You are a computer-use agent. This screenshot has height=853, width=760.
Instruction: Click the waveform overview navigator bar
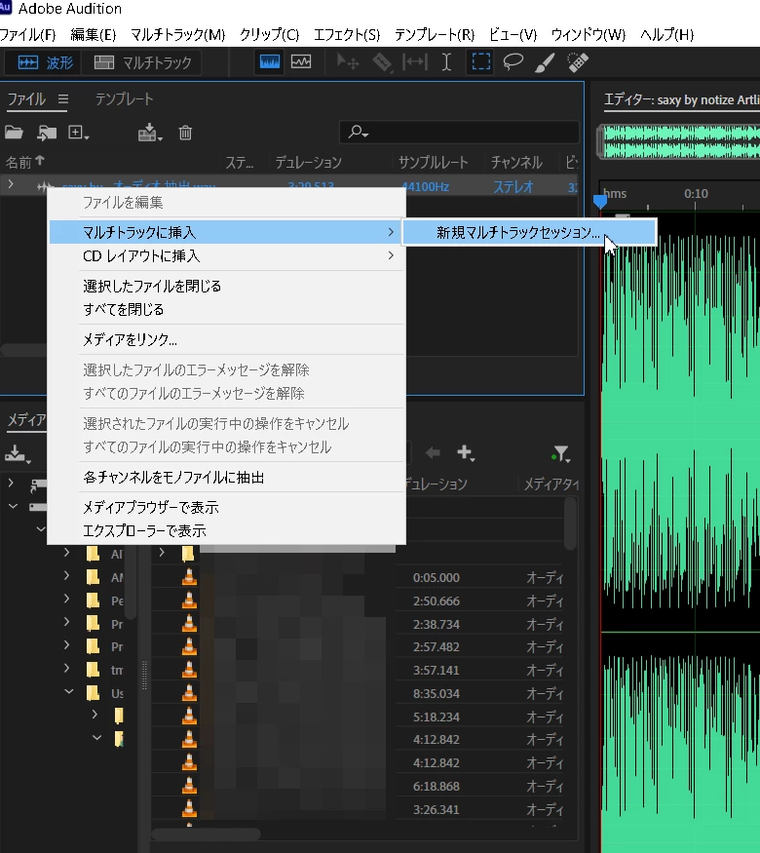pos(678,141)
